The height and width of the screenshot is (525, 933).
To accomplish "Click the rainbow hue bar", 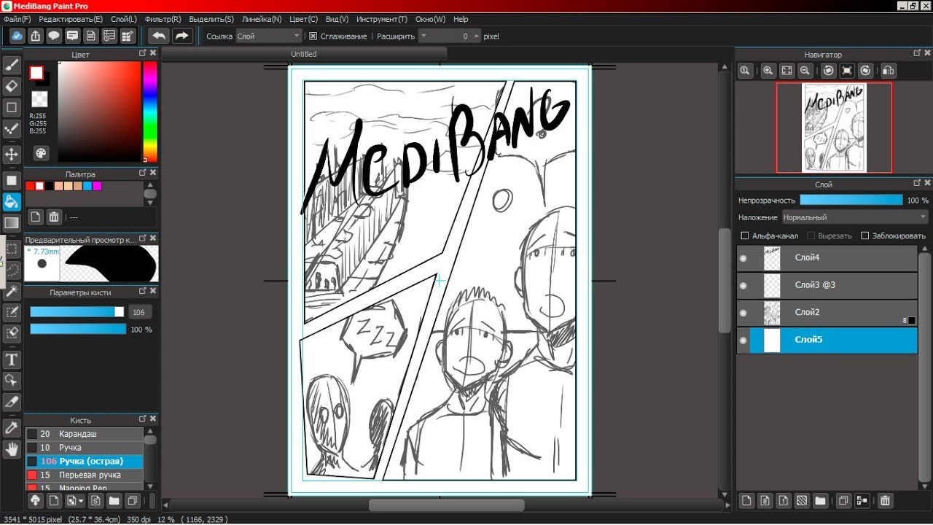I will tap(150, 111).
